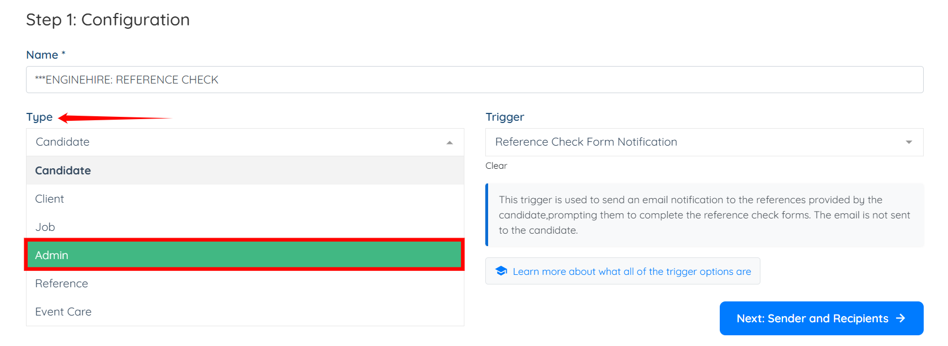This screenshot has width=948, height=346.
Task: Click the Name input field
Action: [475, 80]
